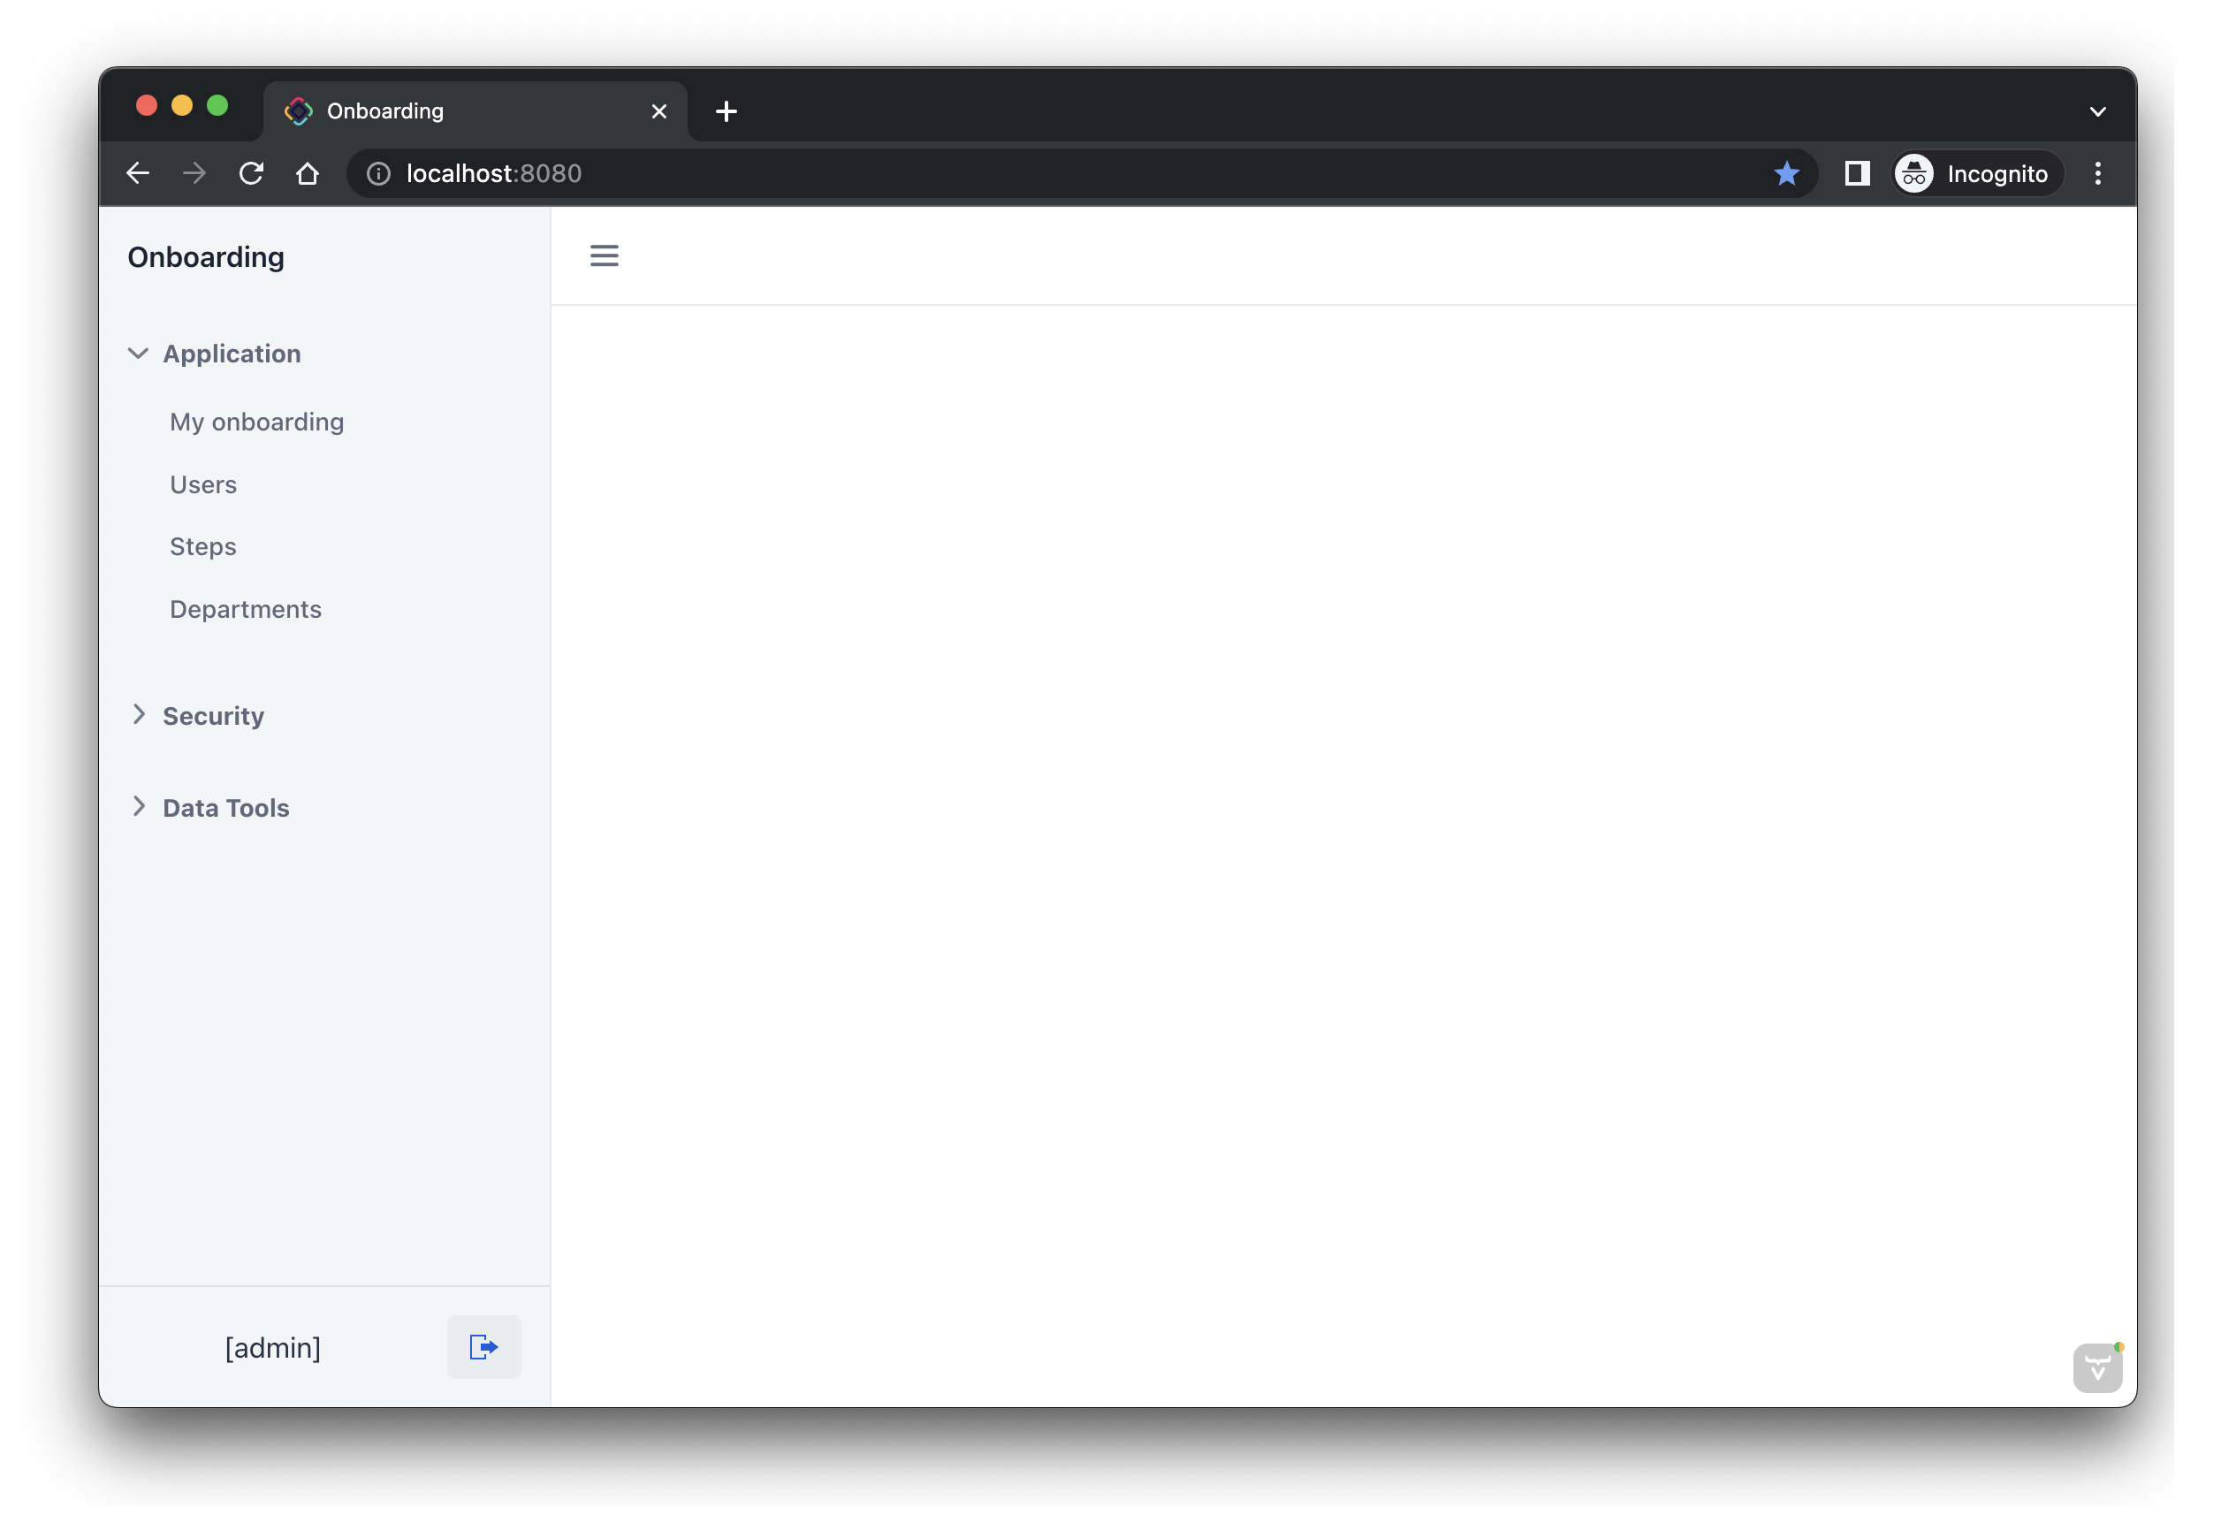2236x1538 pixels.
Task: Toggle the hamburger drawer menu icon
Action: (604, 255)
